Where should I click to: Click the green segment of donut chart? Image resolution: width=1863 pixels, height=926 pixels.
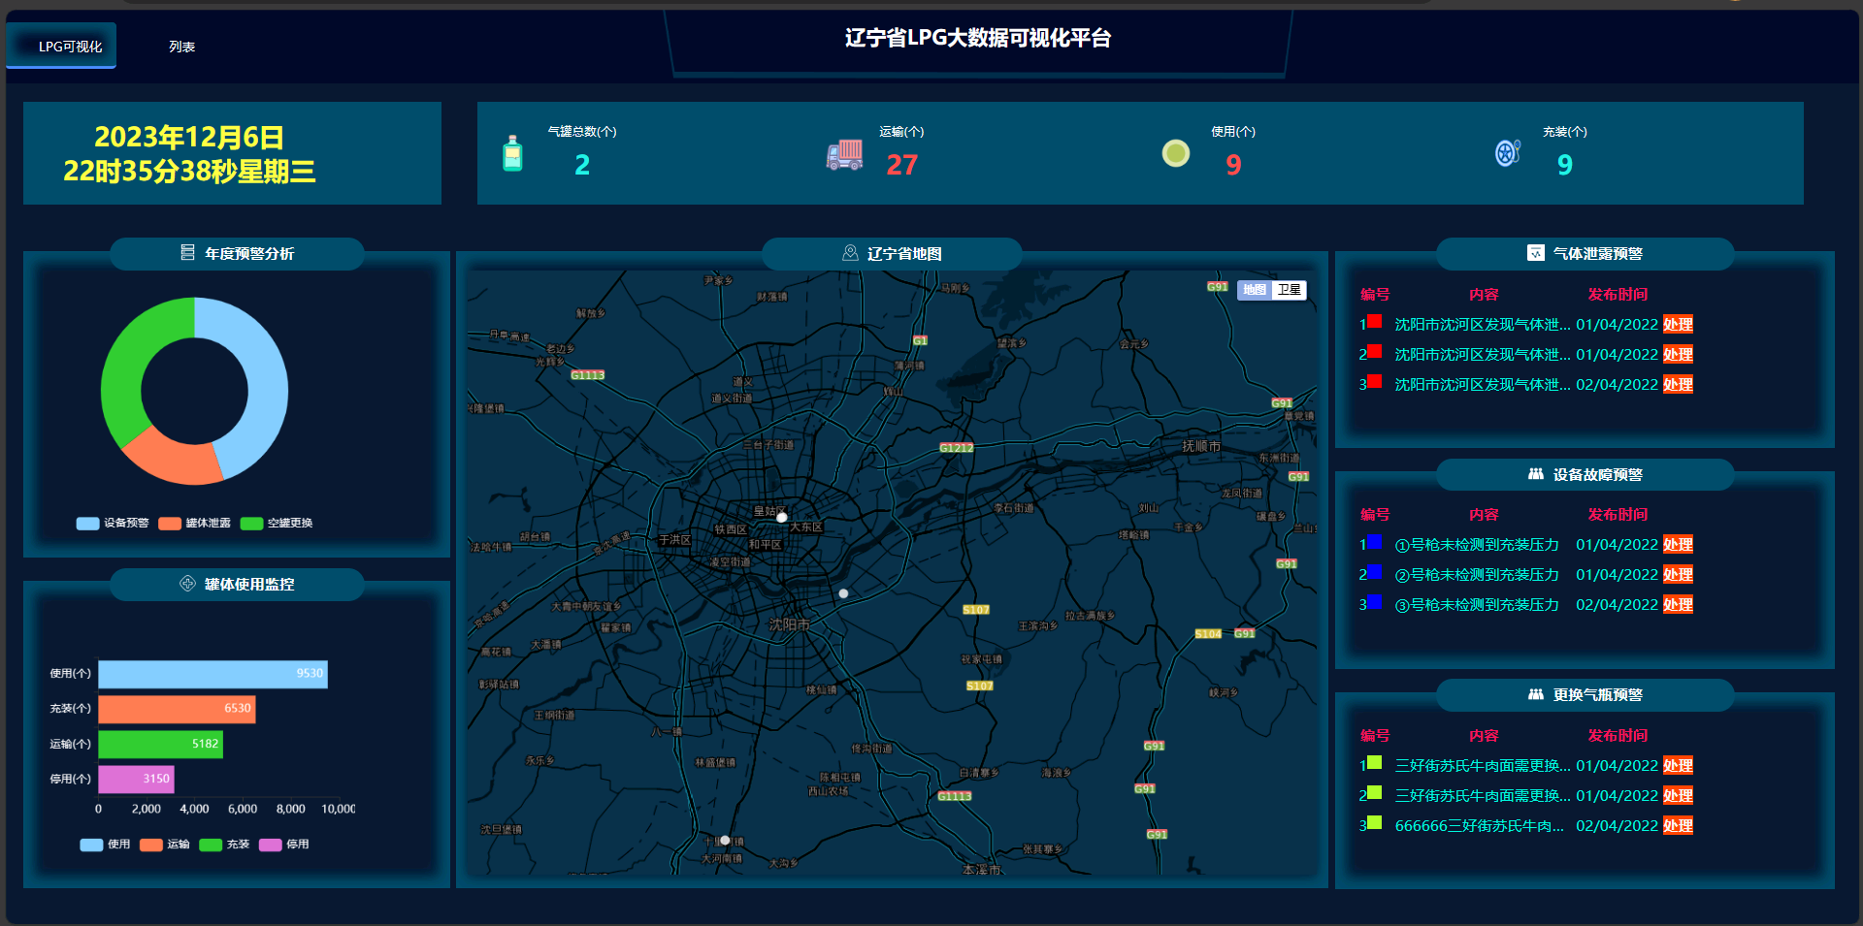126,368
